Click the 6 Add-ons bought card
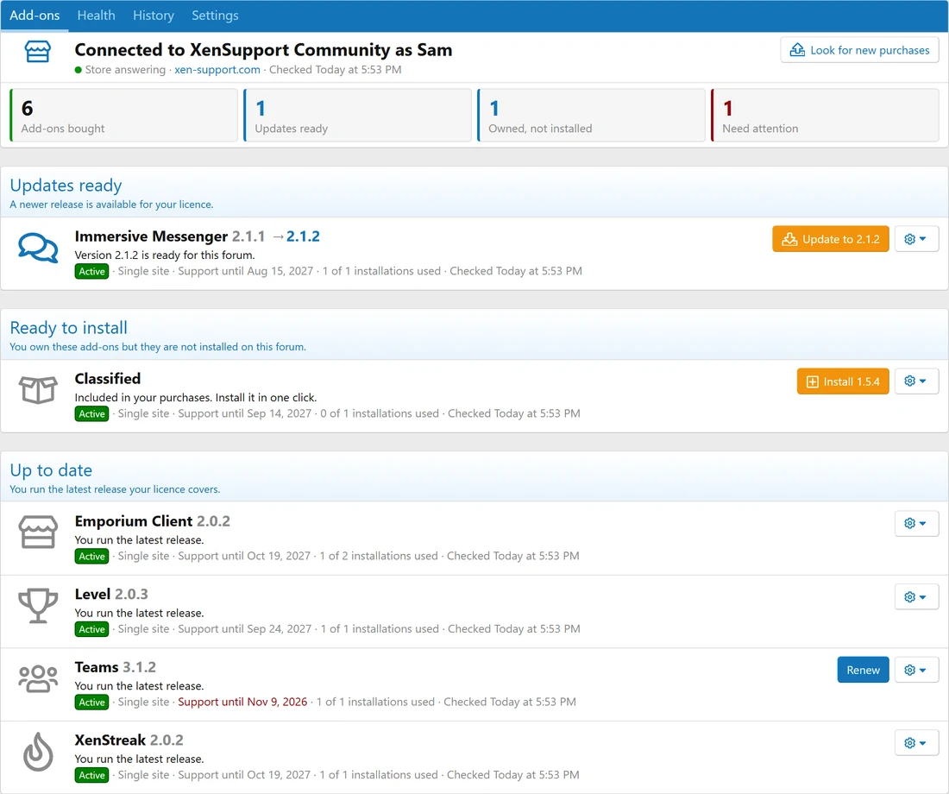This screenshot has height=794, width=949. coord(124,115)
